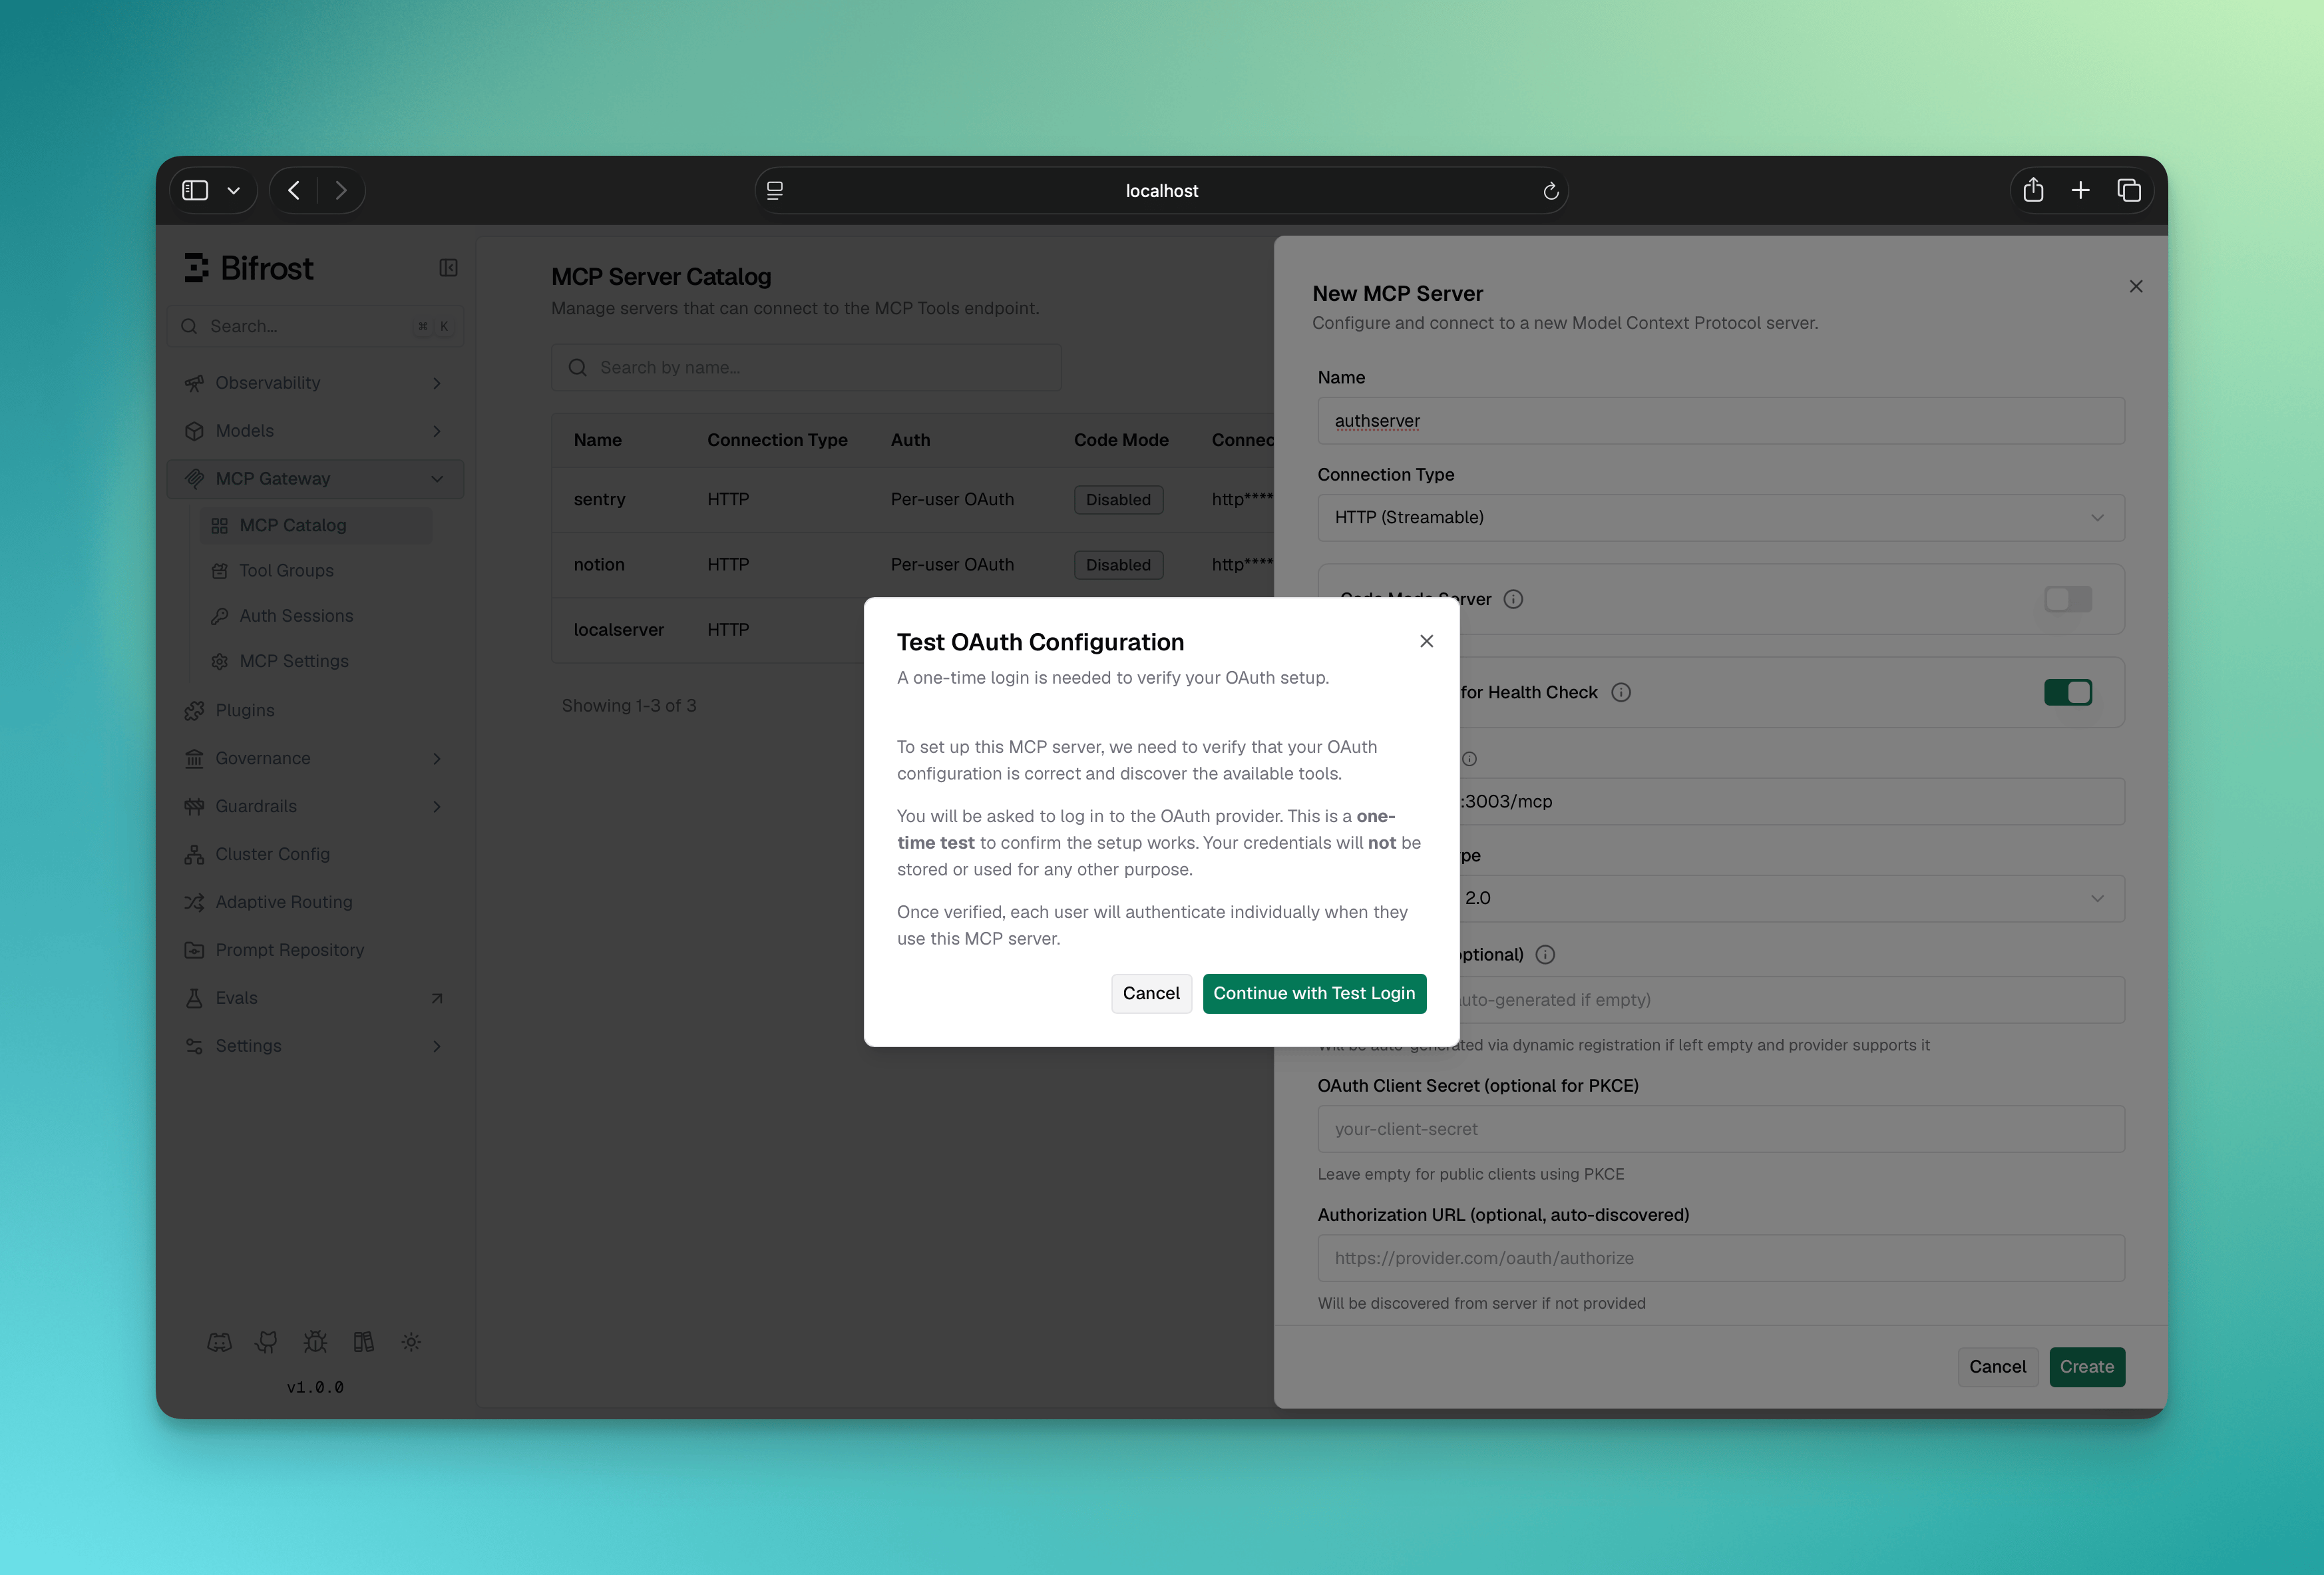Click the Models cube icon
Image resolution: width=2324 pixels, height=1575 pixels.
coord(194,431)
